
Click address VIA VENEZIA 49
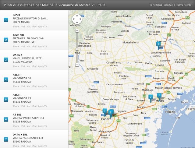pyautogui.click(x=22, y=98)
